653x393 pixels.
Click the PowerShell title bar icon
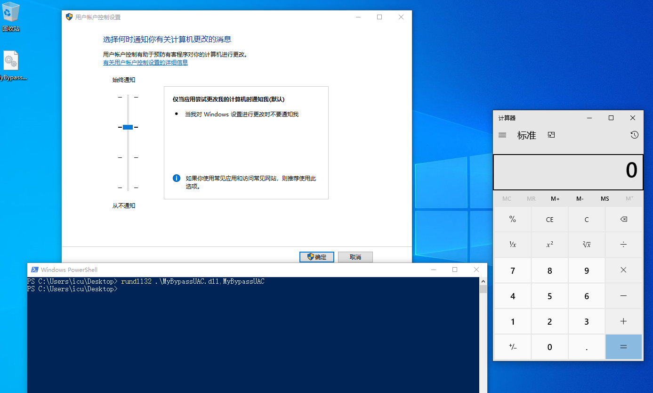[34, 270]
